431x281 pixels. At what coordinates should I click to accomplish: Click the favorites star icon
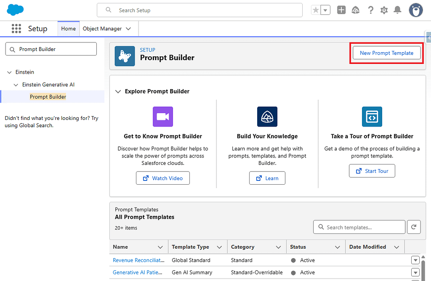coord(316,11)
